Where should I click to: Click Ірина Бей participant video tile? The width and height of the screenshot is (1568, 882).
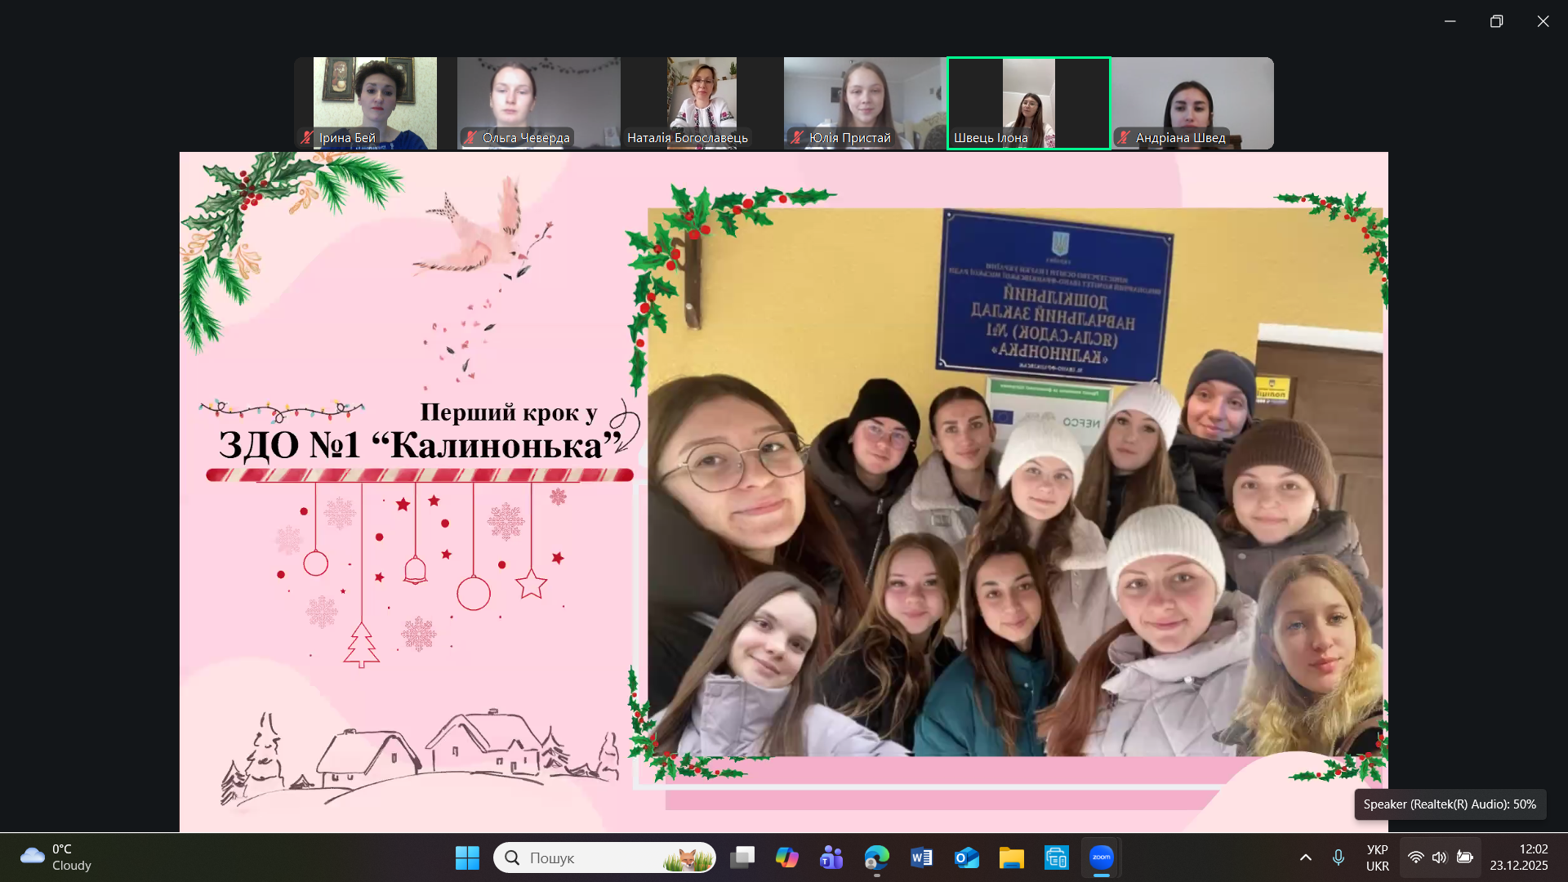point(375,103)
